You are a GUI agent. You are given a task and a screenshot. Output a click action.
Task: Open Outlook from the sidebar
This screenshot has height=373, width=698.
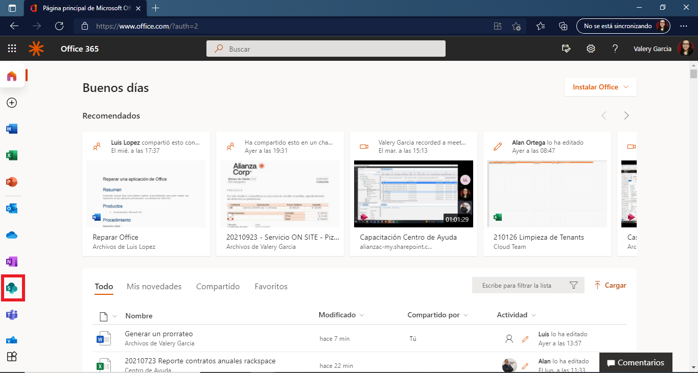coord(11,208)
